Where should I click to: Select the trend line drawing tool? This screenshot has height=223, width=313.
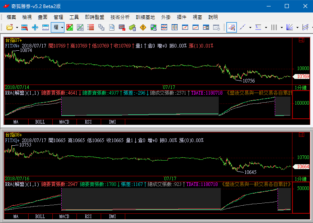243,27
